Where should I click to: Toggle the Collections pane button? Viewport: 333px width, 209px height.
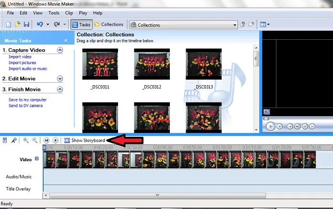pos(109,24)
